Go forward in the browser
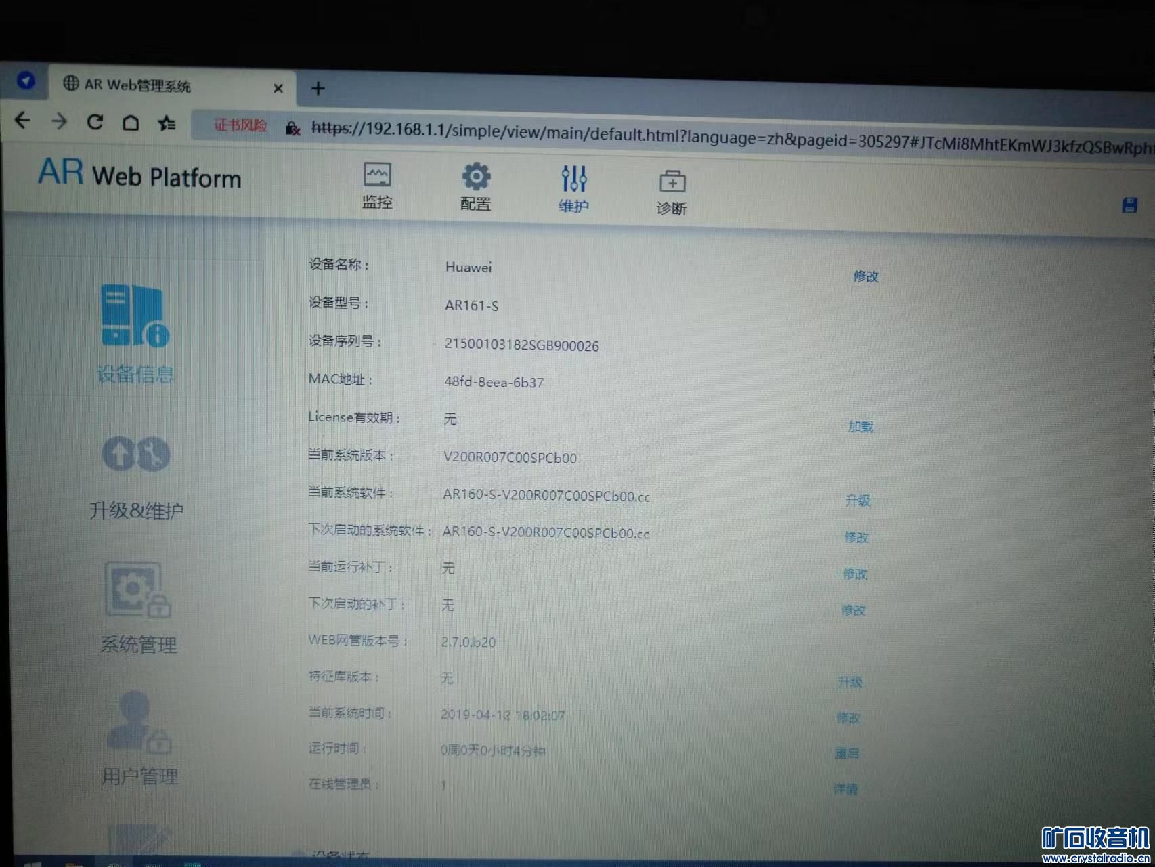The height and width of the screenshot is (867, 1155). pyautogui.click(x=60, y=121)
